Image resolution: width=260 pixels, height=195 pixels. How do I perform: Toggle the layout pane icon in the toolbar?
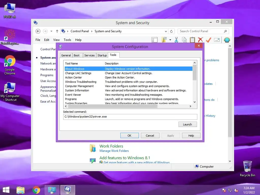(x=155, y=40)
